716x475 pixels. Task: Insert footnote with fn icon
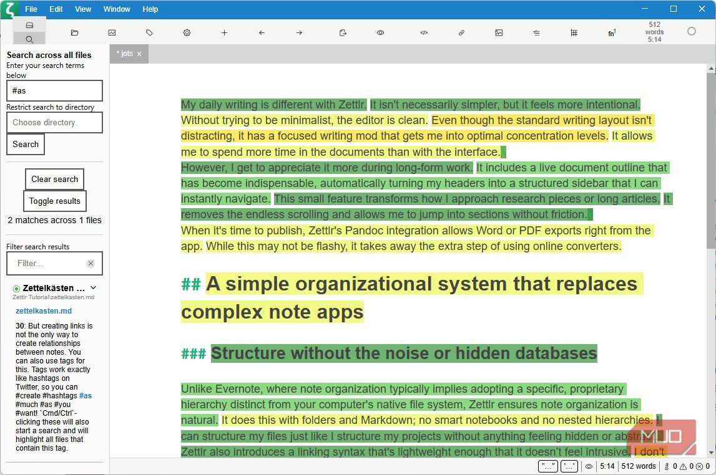tap(612, 32)
